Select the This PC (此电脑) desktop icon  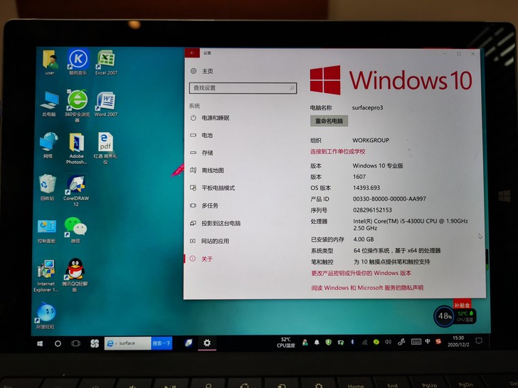click(49, 104)
